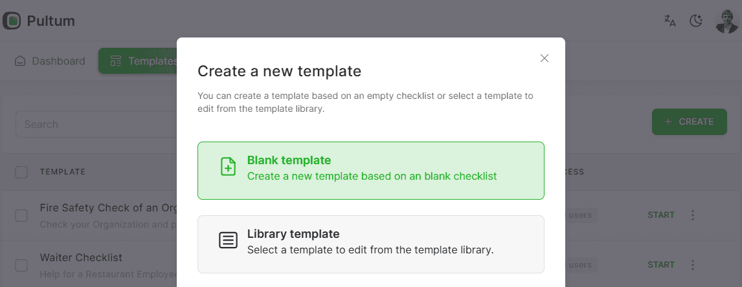
Task: Open the language translation icon
Action: 669,21
